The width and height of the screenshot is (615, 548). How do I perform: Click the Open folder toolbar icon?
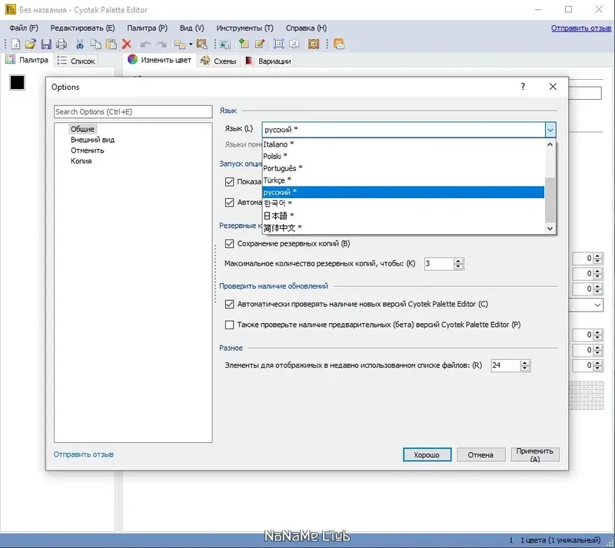(31, 45)
